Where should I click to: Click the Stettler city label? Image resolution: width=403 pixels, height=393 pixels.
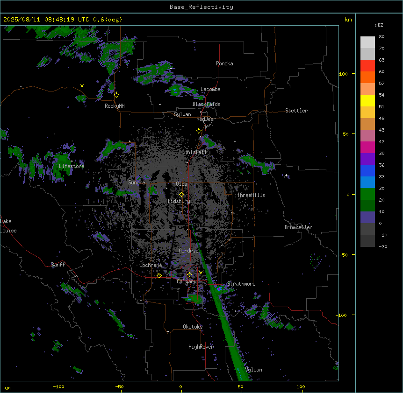tap(296, 111)
